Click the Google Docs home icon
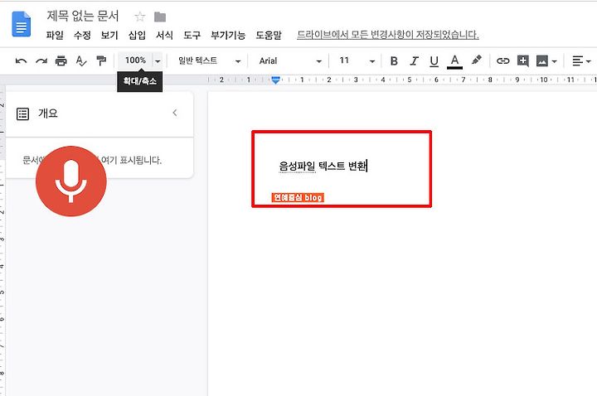The height and width of the screenshot is (396, 597). tap(22, 24)
